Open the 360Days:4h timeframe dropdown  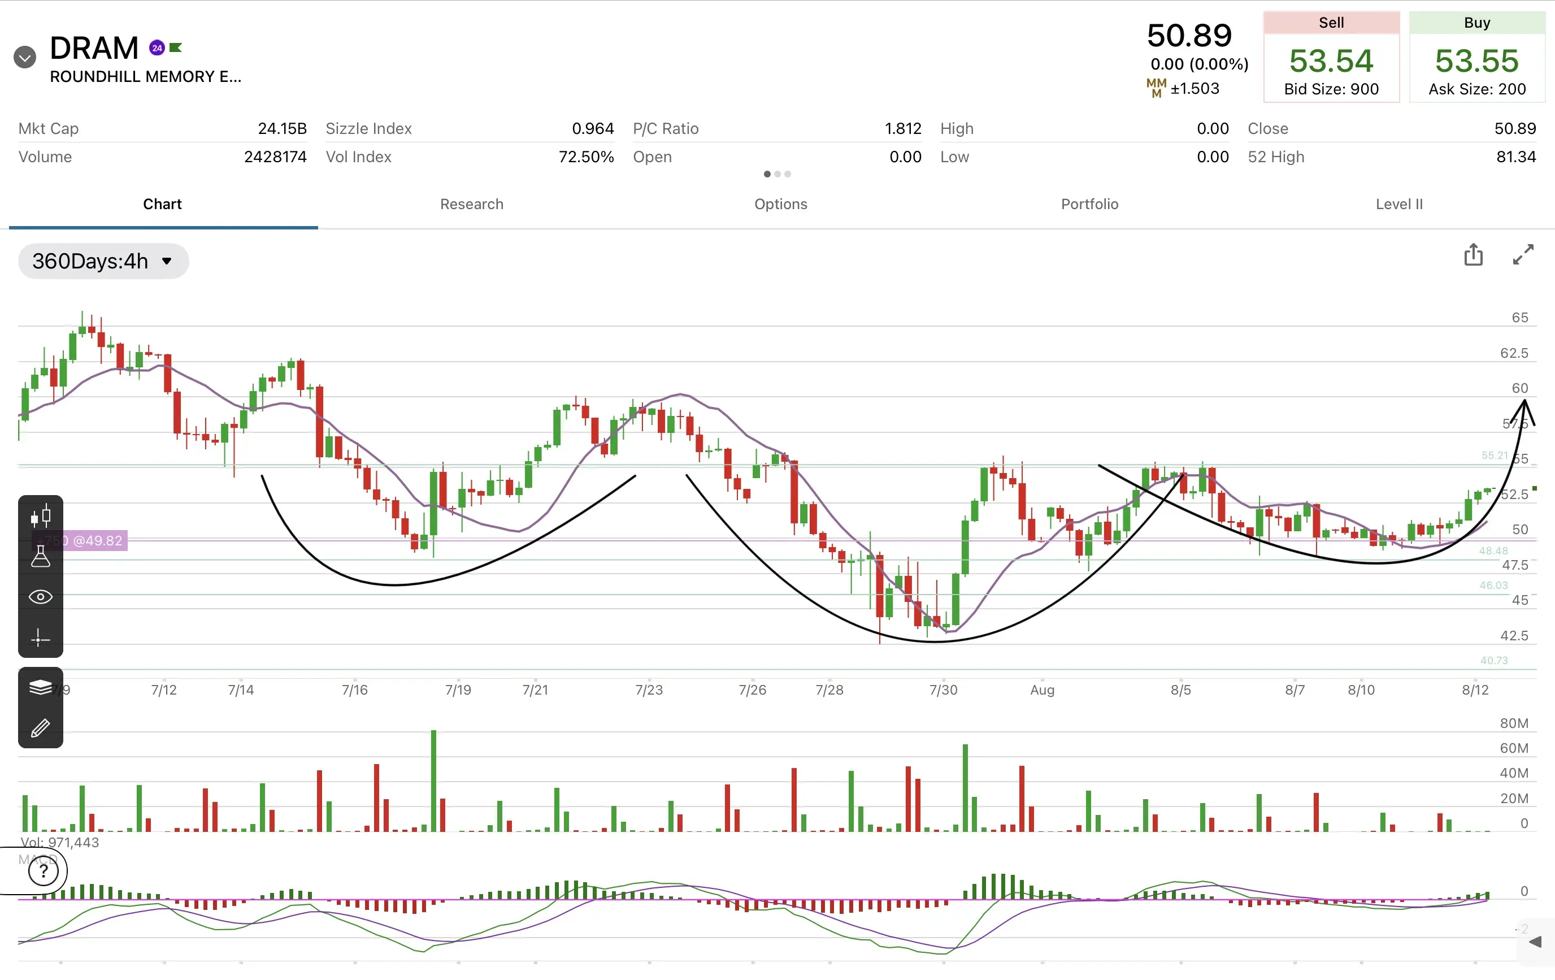pos(103,261)
